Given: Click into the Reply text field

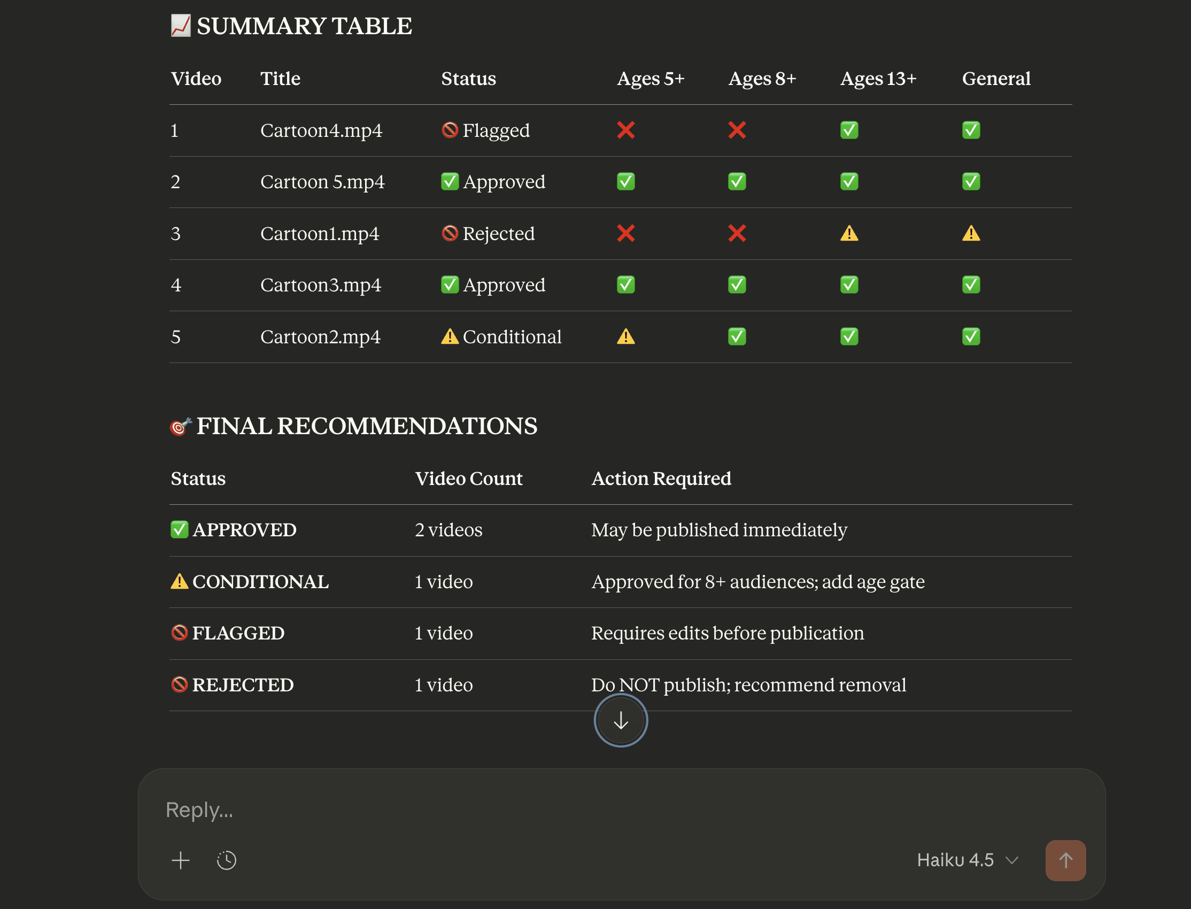Looking at the screenshot, I should click(x=595, y=810).
